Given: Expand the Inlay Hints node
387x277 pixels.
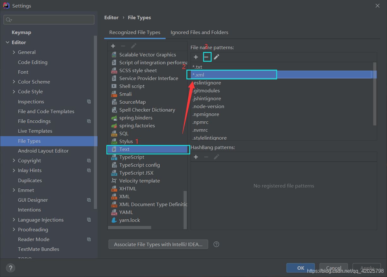Looking at the screenshot, I should (x=14, y=170).
